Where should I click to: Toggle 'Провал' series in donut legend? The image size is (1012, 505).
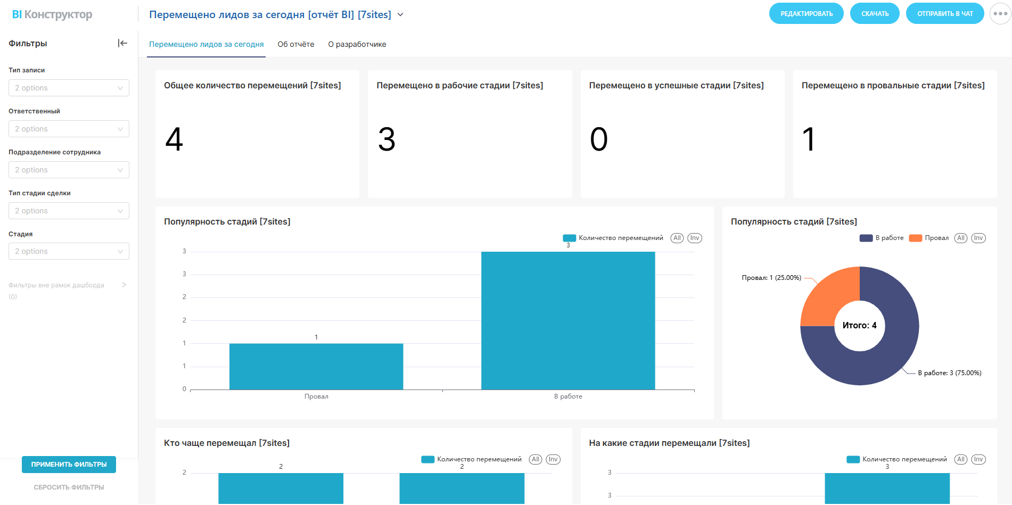929,238
